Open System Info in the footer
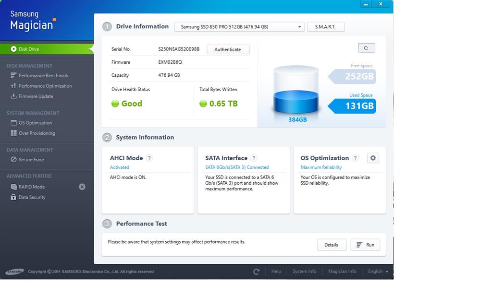The height and width of the screenshot is (307, 492). (304, 272)
